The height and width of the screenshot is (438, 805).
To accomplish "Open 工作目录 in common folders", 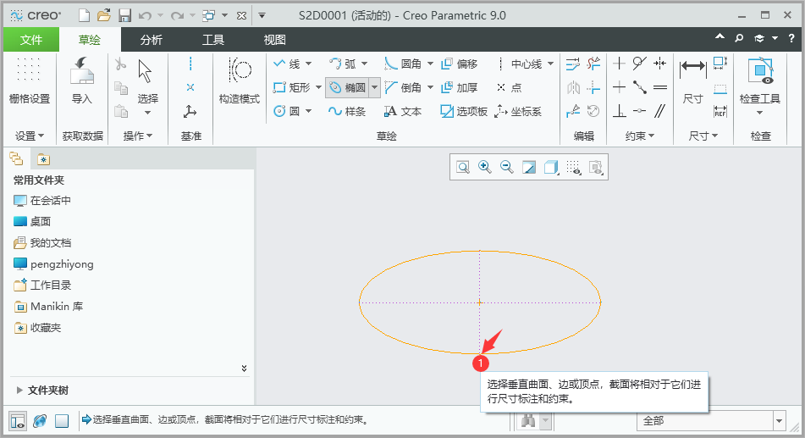I will coord(43,286).
